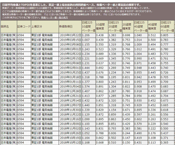Select date cell 2019年01月11日
Viewport: 175px width, 145px height.
[x=70, y=82]
